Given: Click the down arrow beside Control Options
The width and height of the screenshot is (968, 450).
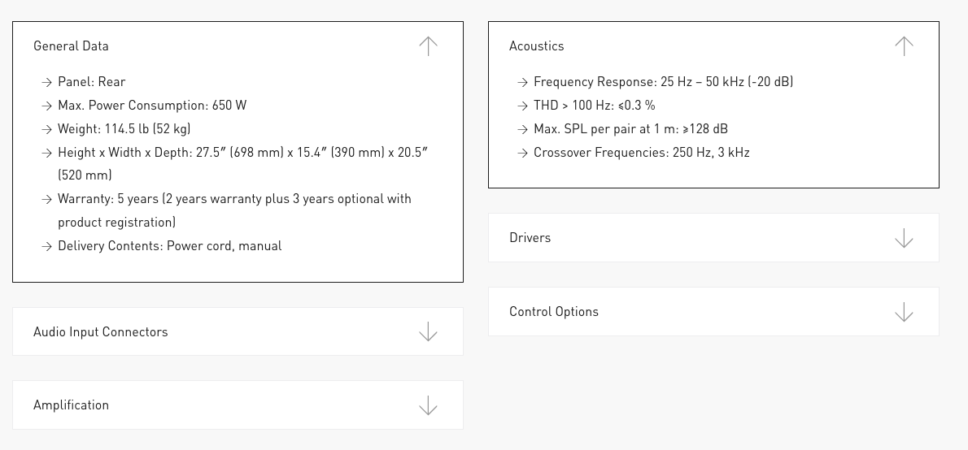Looking at the screenshot, I should click(x=904, y=312).
